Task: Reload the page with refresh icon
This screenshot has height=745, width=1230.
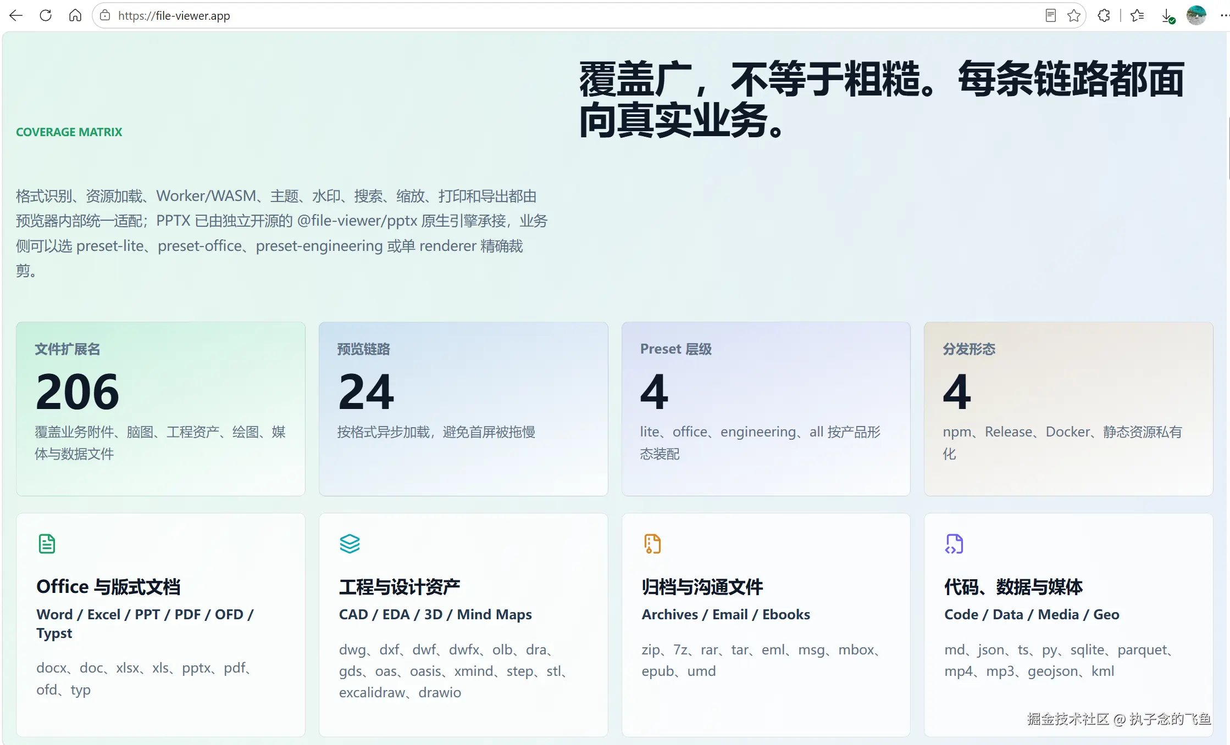Action: click(x=46, y=15)
